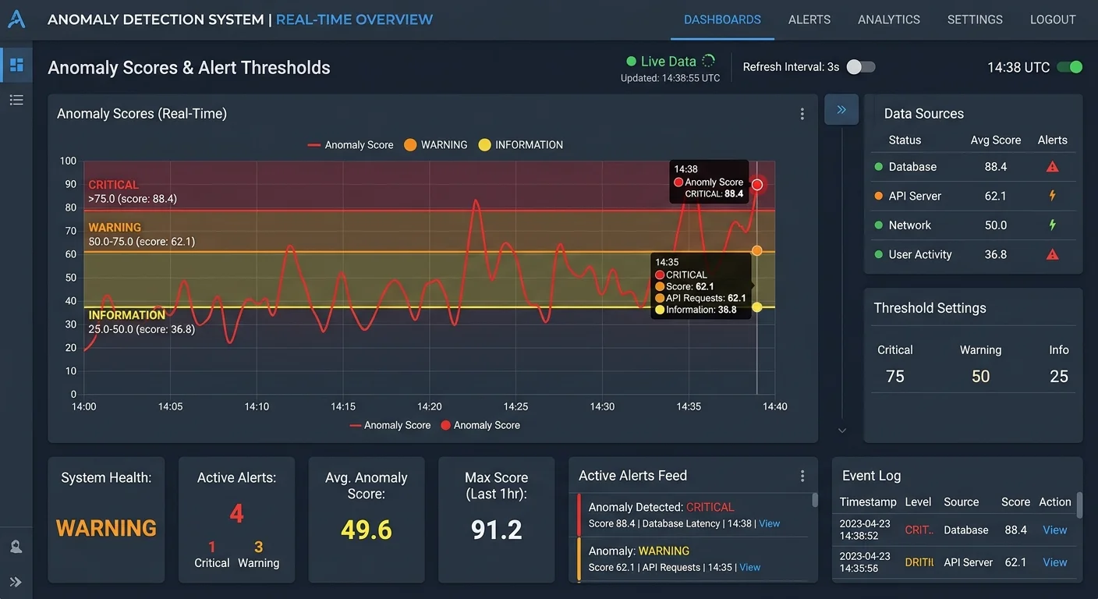Click the API Server orange status dot
The width and height of the screenshot is (1098, 599).
[879, 196]
